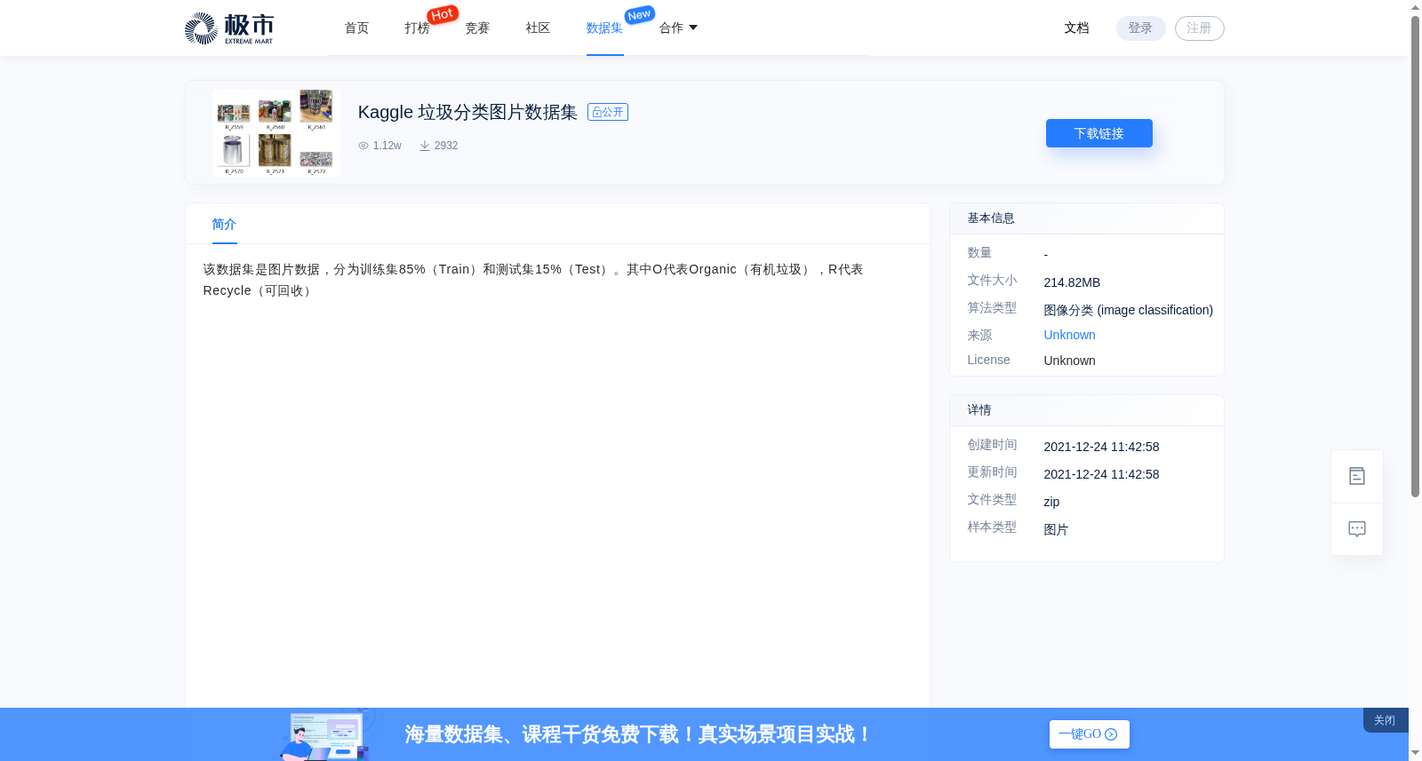Image resolution: width=1422 pixels, height=761 pixels.
Task: Open the 社区 community page
Action: click(539, 28)
